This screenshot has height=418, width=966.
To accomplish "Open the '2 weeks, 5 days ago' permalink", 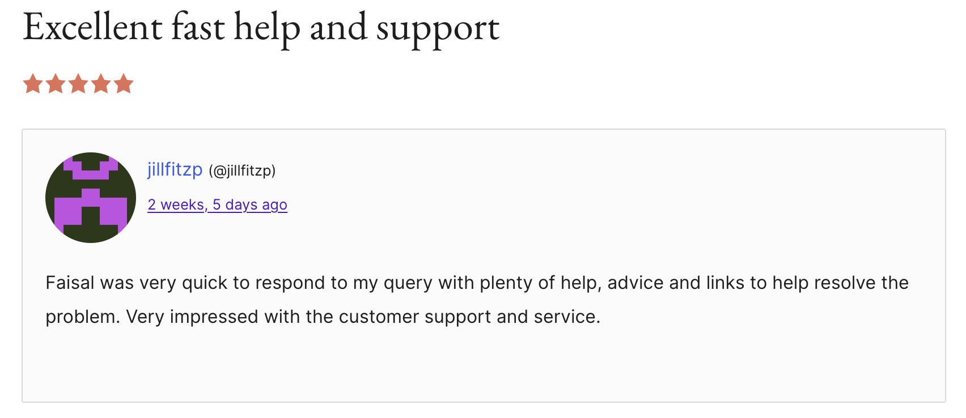I will [217, 204].
